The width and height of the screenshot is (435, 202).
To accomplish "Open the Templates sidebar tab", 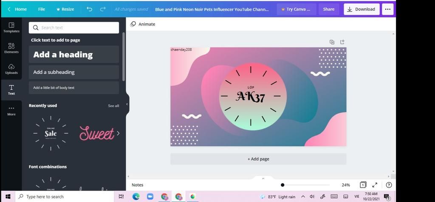I will point(11,28).
